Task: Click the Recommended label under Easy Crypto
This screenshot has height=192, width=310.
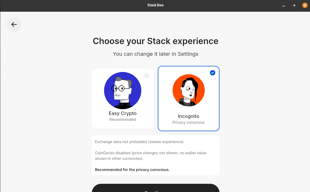Action: pyautogui.click(x=122, y=119)
